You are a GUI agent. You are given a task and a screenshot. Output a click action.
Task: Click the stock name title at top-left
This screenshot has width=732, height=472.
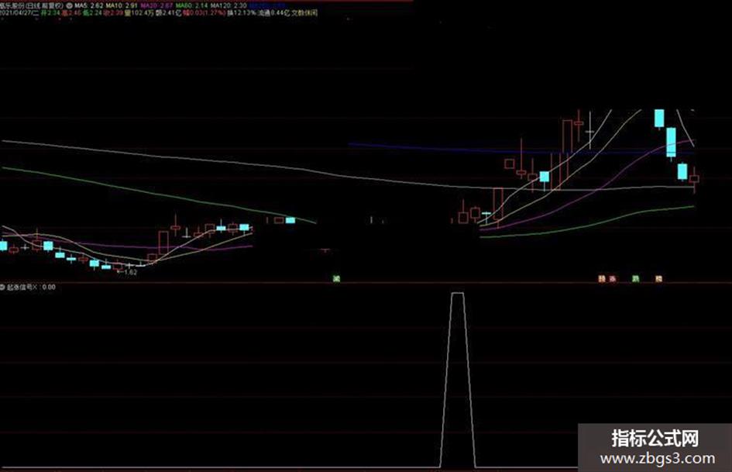pyautogui.click(x=32, y=5)
